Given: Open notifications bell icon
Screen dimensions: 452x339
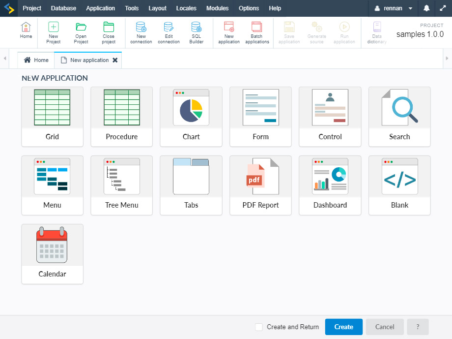Looking at the screenshot, I should coord(426,8).
